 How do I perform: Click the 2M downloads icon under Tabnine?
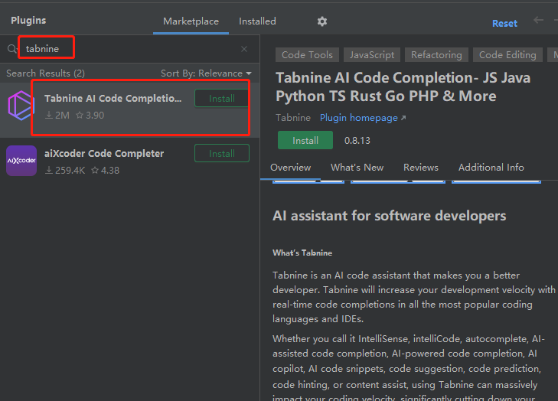tap(49, 116)
